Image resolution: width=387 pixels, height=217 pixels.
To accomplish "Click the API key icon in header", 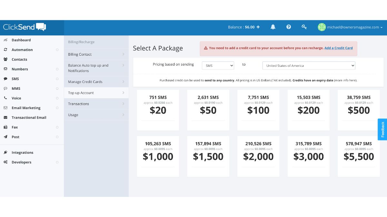I will pos(304,27).
